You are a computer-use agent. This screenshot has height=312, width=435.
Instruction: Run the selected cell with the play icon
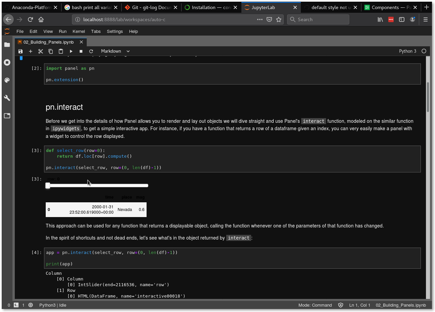tap(71, 51)
